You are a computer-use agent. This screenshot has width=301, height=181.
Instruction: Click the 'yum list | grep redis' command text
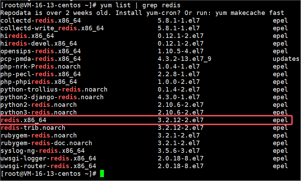point(140,5)
